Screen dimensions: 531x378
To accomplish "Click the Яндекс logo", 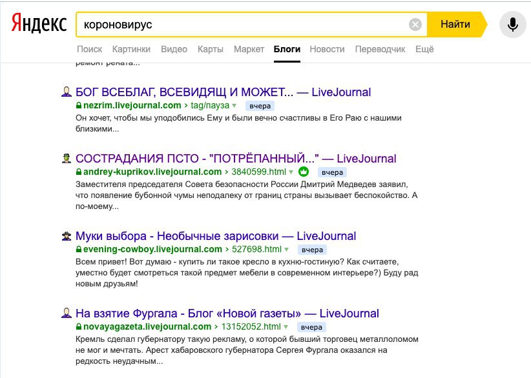I will click(39, 24).
